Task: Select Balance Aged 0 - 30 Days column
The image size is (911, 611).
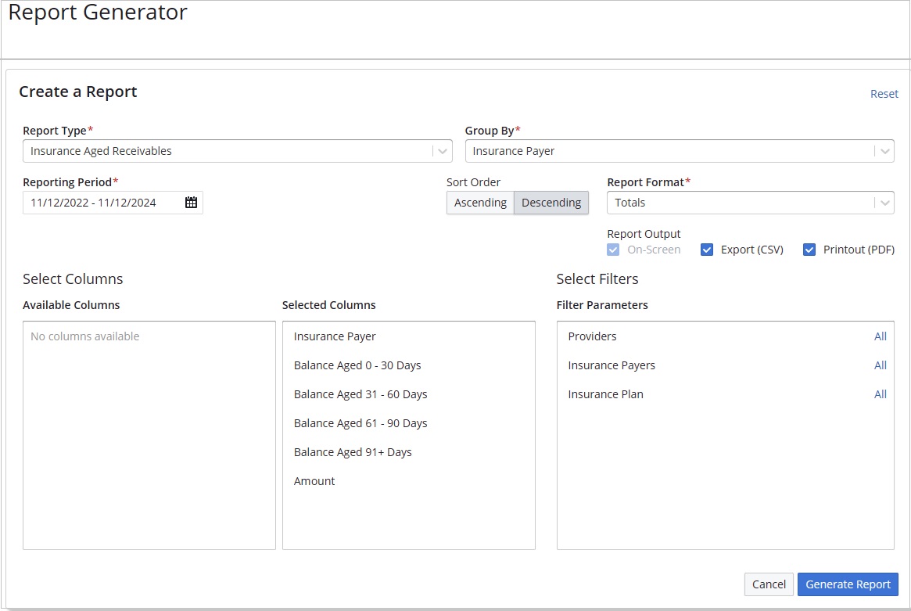Action: (x=357, y=365)
